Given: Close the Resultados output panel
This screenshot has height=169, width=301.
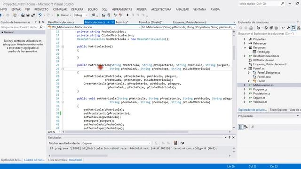Looking at the screenshot, I should pyautogui.click(x=233, y=138).
